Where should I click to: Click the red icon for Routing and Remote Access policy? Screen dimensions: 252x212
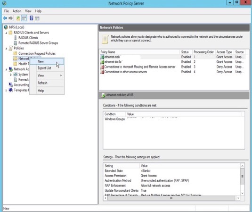click(x=102, y=67)
